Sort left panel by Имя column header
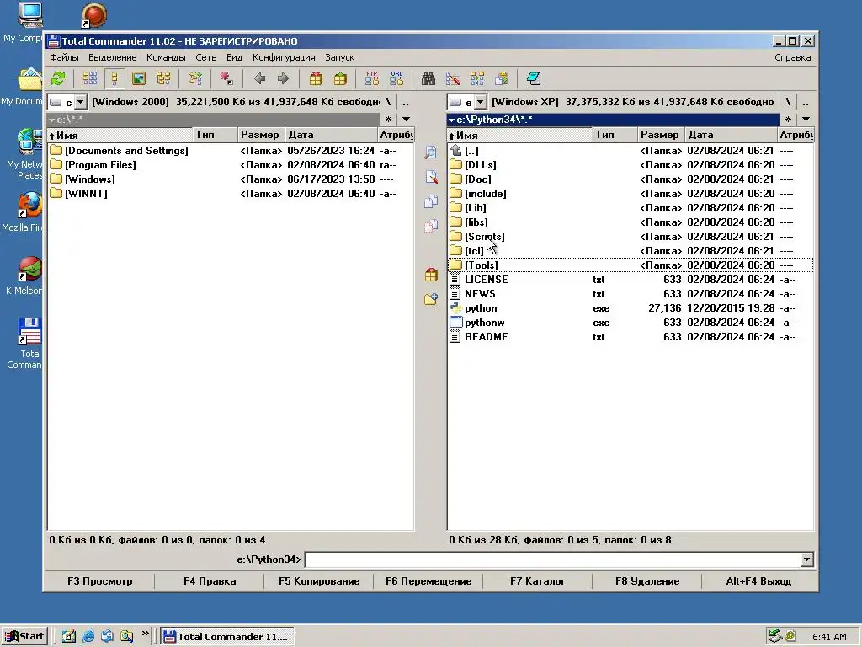This screenshot has height=647, width=862. tap(120, 135)
